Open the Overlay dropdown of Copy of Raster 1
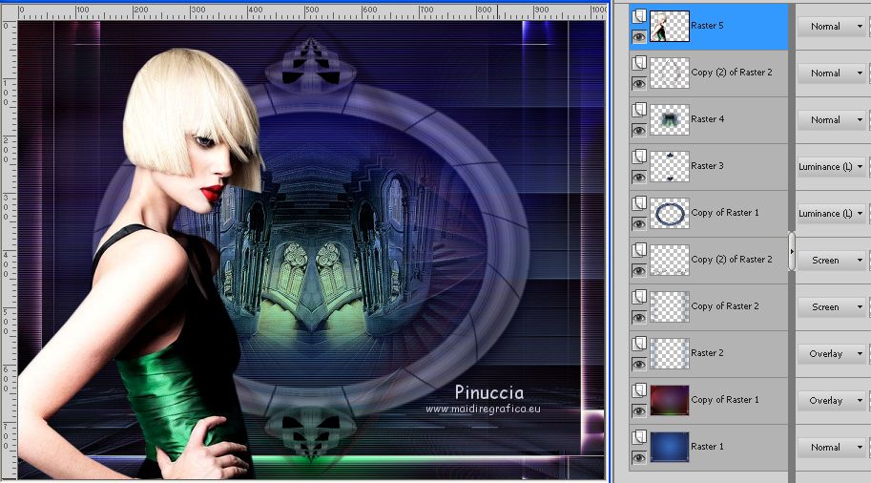Image resolution: width=871 pixels, height=483 pixels. pyautogui.click(x=833, y=400)
